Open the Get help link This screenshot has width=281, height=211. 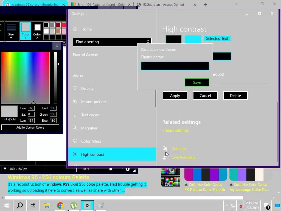coord(178,149)
